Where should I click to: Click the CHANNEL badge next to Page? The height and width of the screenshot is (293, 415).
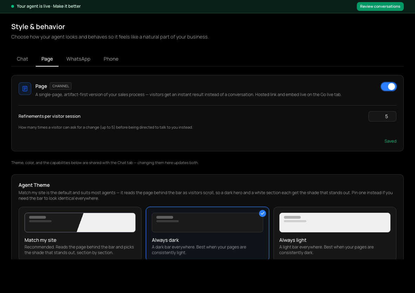tap(61, 86)
